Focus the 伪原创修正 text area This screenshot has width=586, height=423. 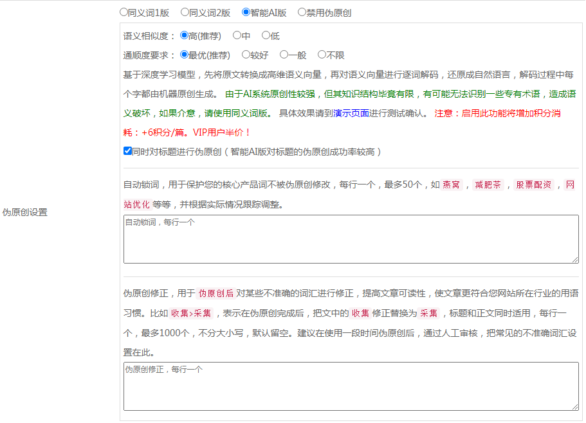pyautogui.click(x=351, y=386)
